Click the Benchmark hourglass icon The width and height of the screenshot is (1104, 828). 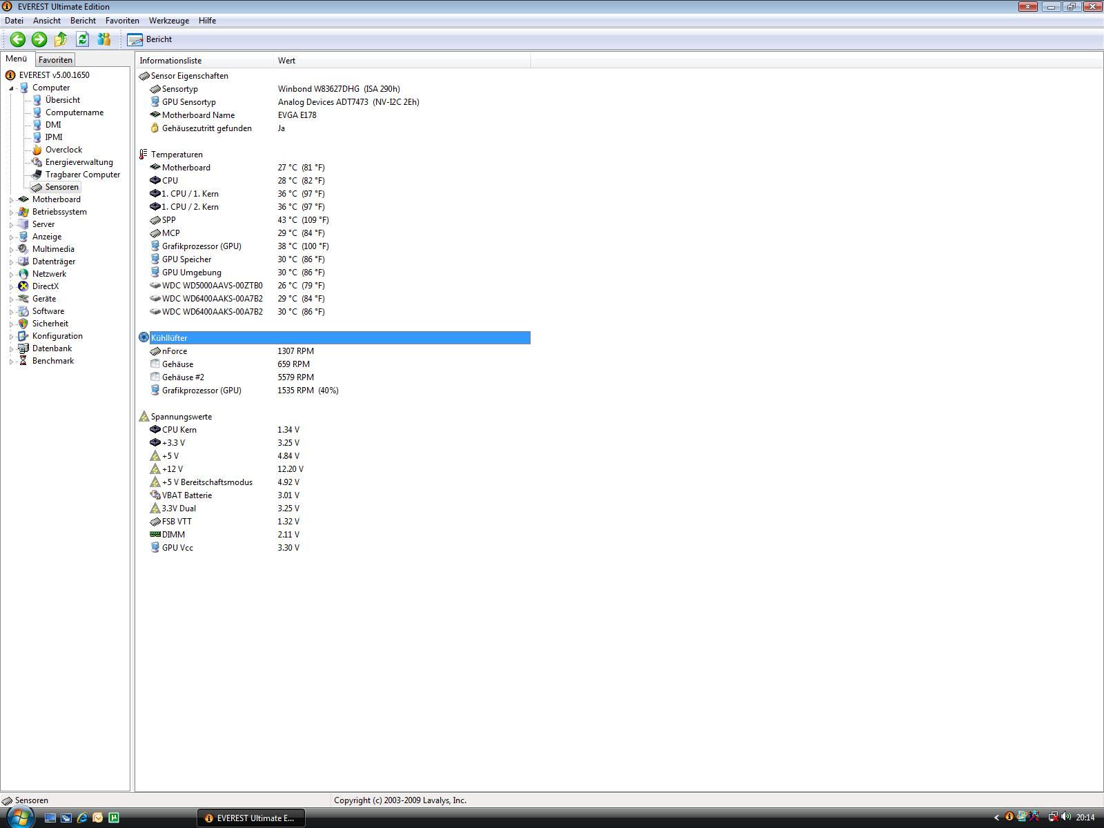point(23,361)
